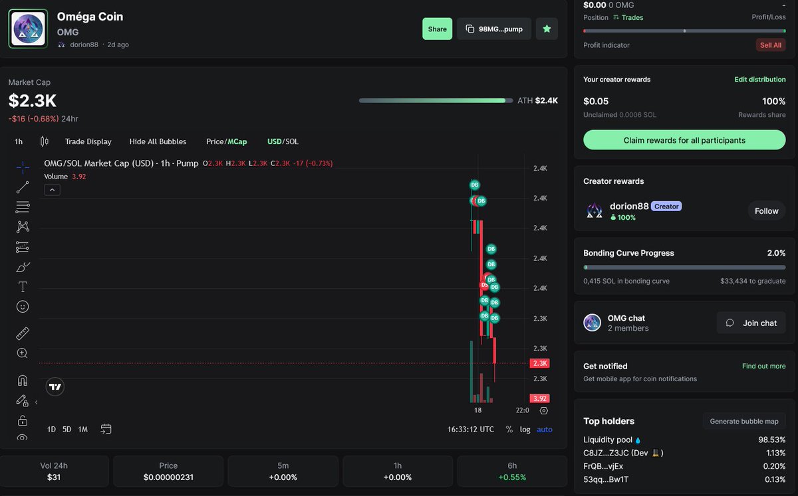Hide all drawings with eye icon

pos(23,438)
